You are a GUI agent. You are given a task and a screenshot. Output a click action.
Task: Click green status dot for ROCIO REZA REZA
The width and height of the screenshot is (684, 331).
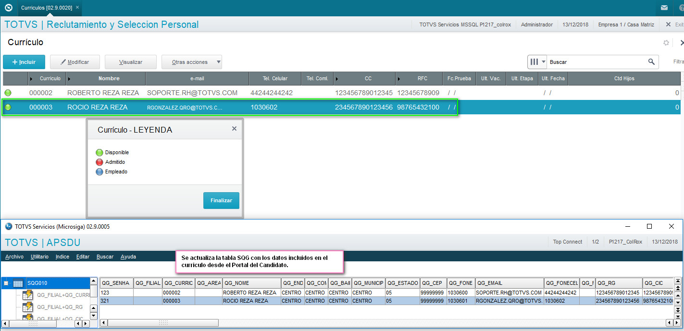pyautogui.click(x=8, y=107)
